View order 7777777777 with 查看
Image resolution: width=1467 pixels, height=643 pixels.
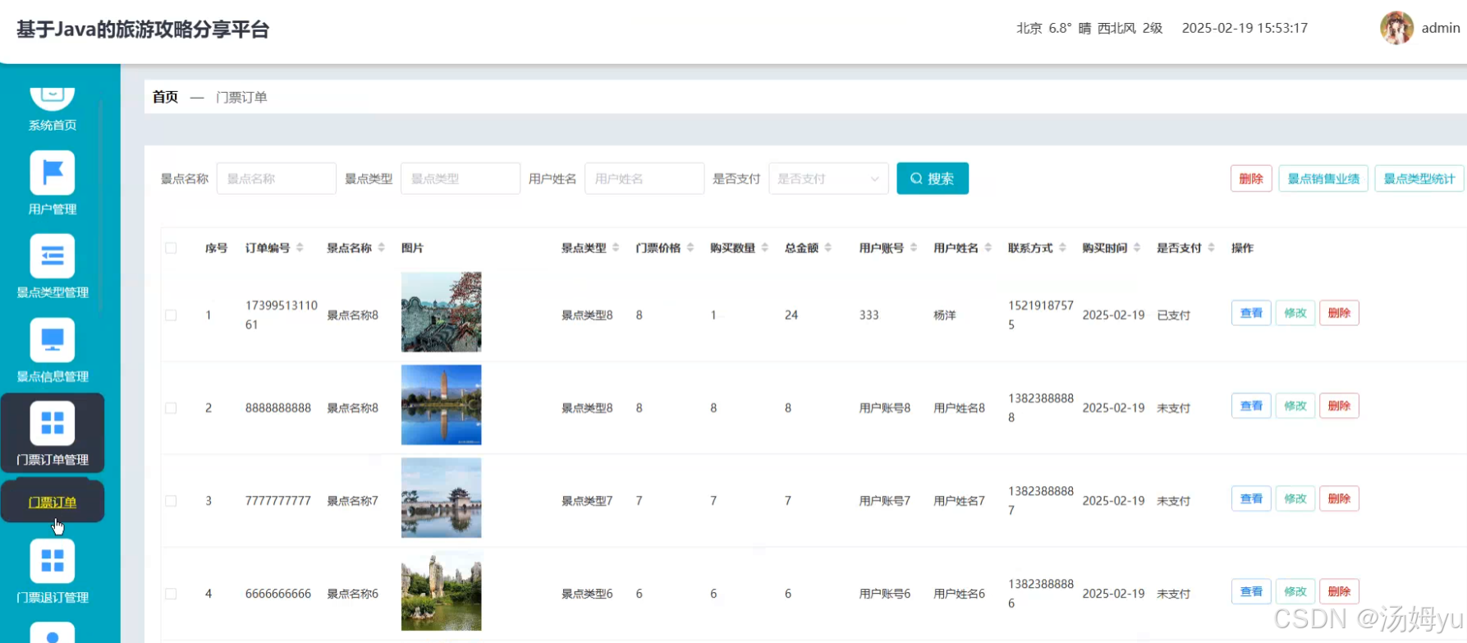[1251, 498]
